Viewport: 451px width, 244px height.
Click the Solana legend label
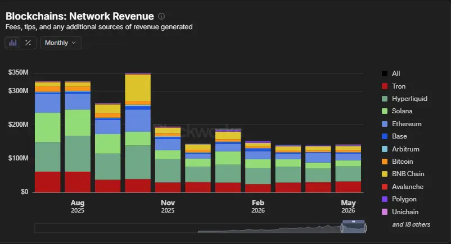[402, 111]
